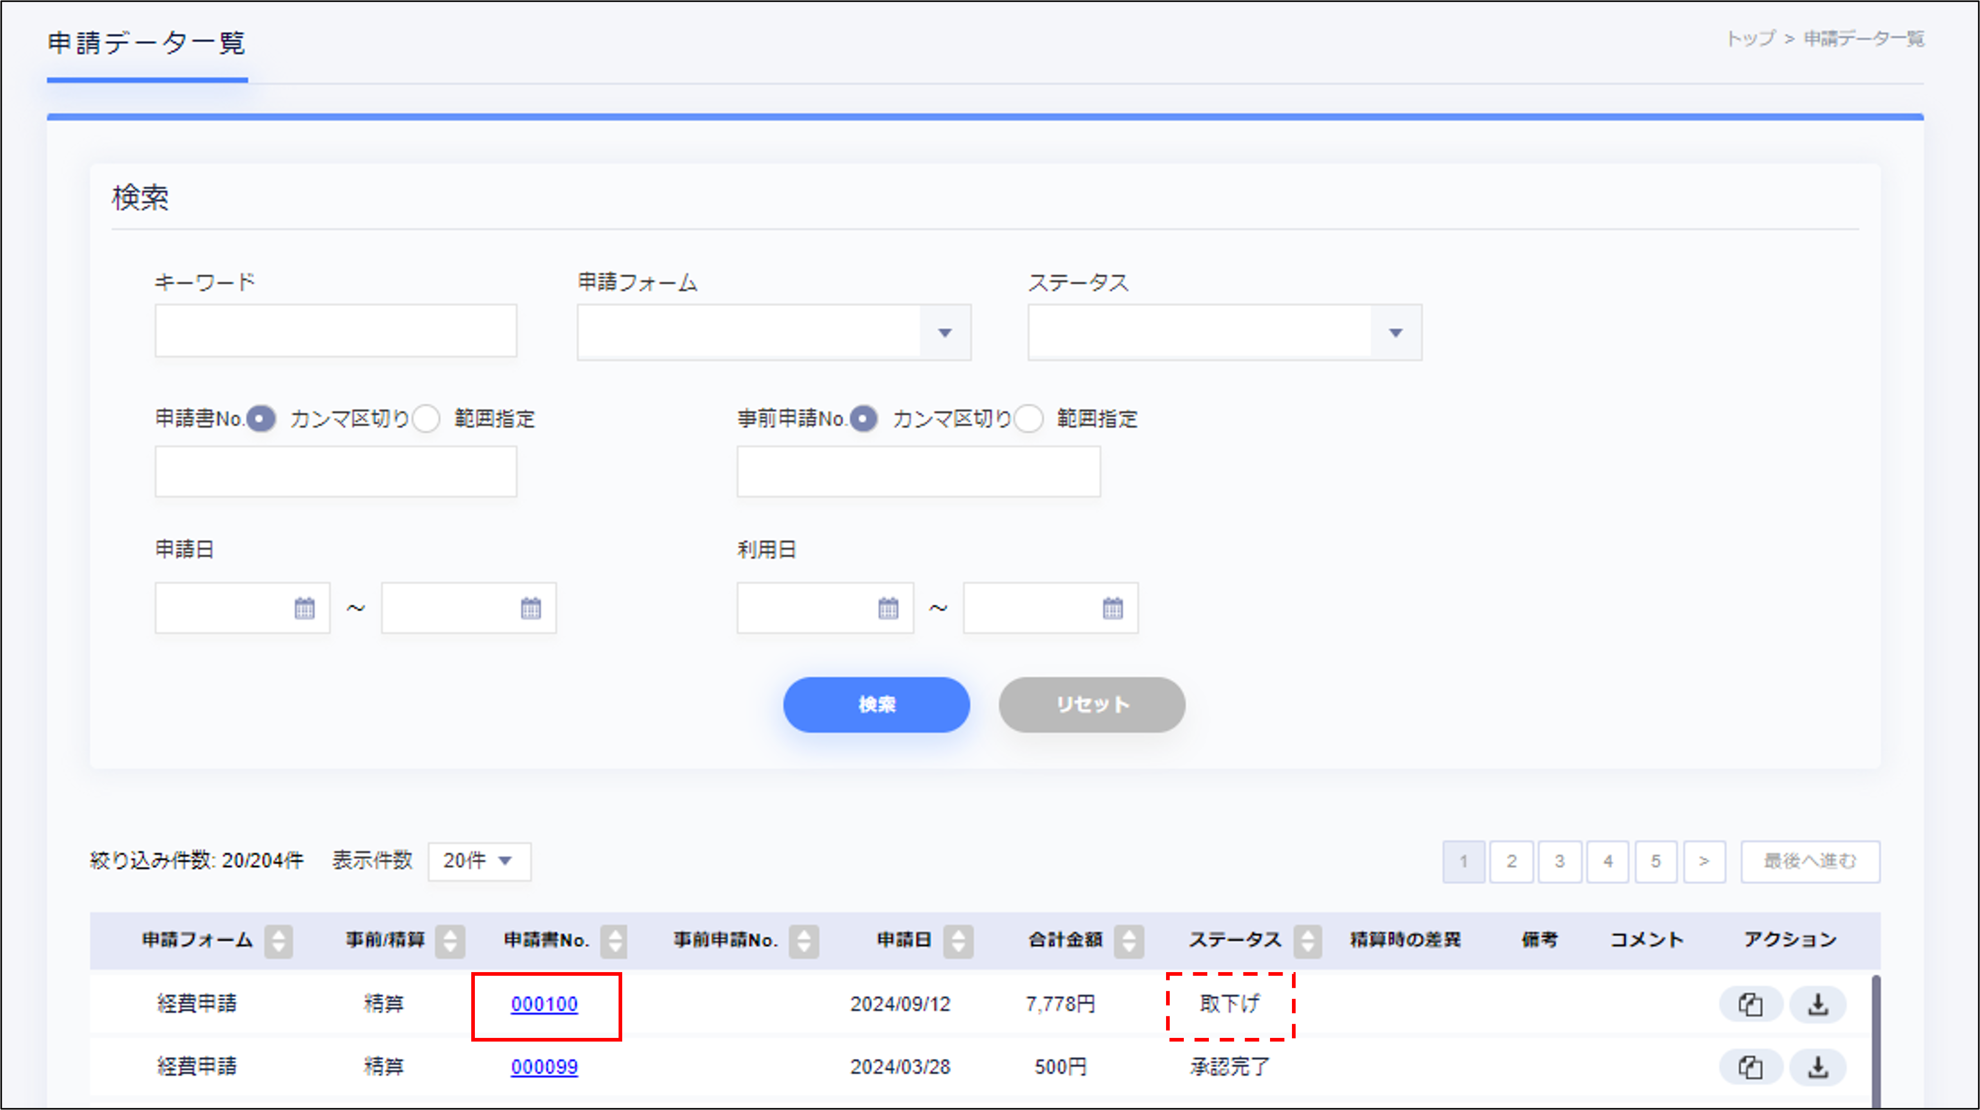Open calendar for 申請日 start date

coord(305,608)
